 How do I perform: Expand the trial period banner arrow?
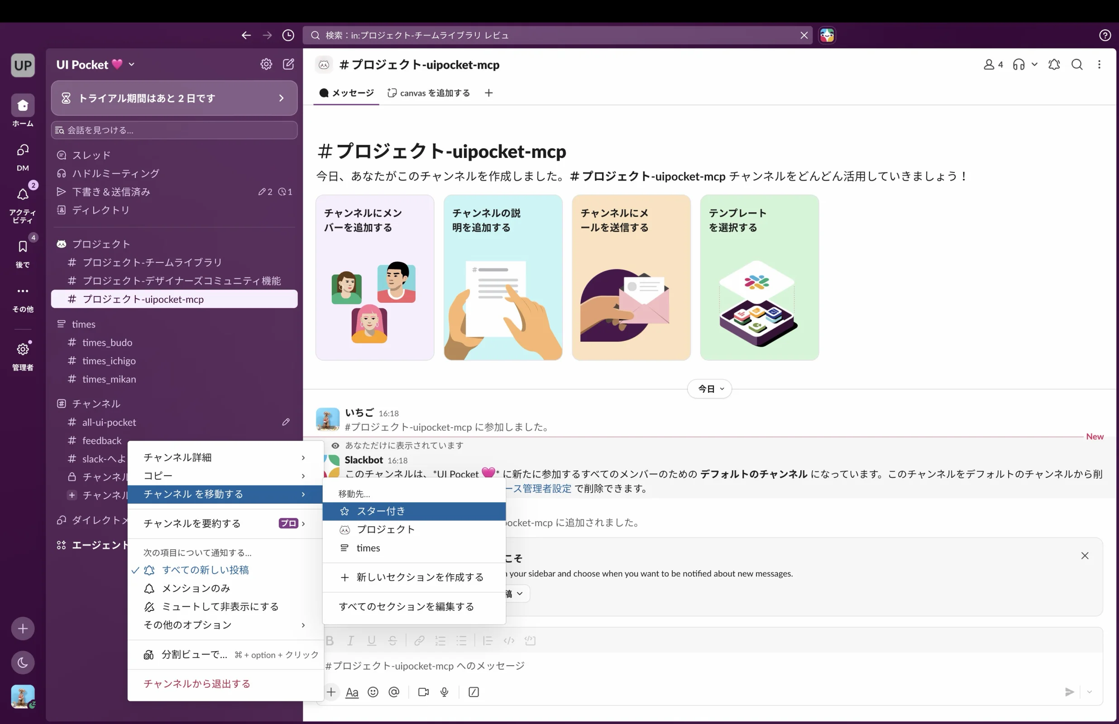click(x=281, y=98)
